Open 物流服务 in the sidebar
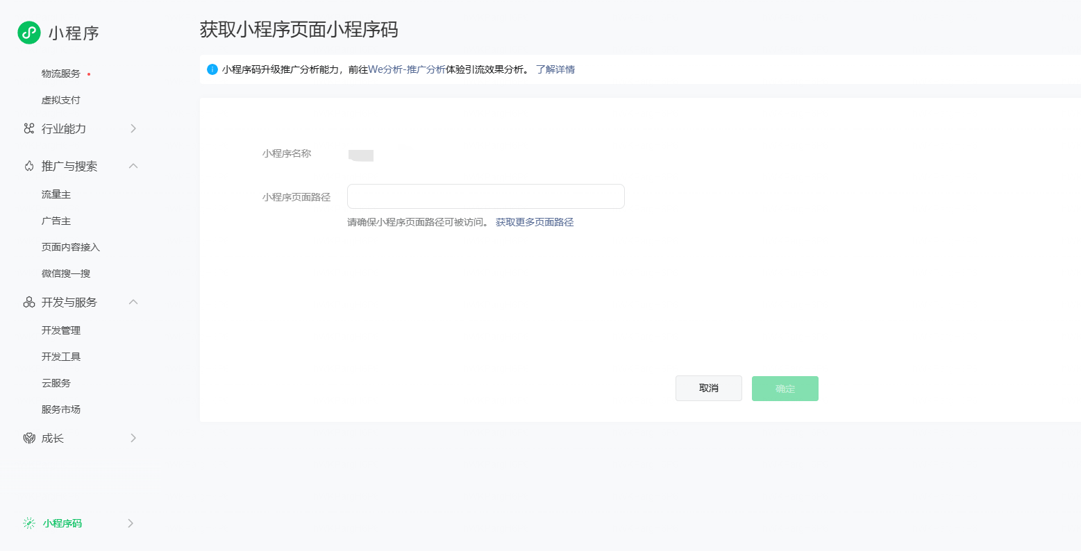The width and height of the screenshot is (1081, 551). pyautogui.click(x=61, y=74)
